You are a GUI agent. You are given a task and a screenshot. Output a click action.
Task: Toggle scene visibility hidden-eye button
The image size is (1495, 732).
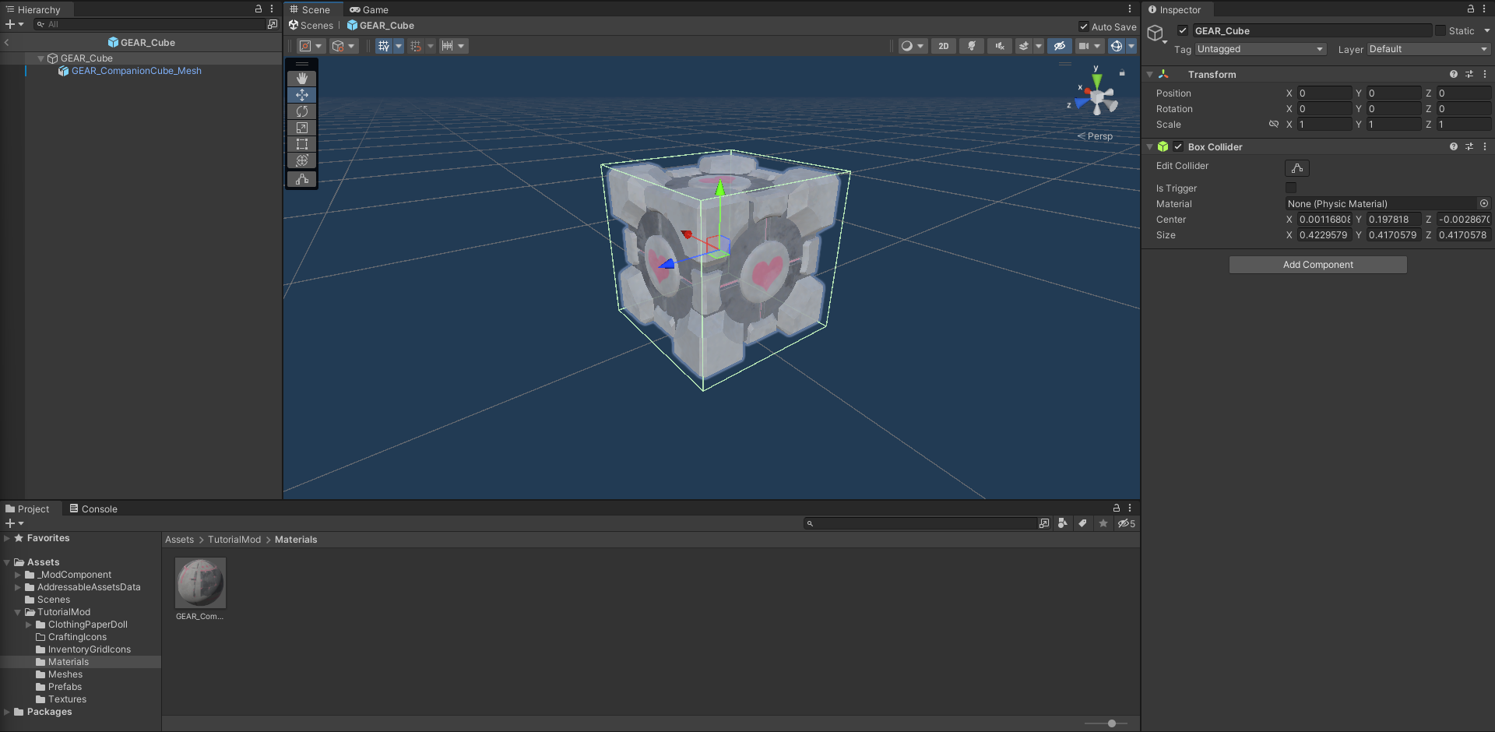click(1060, 46)
